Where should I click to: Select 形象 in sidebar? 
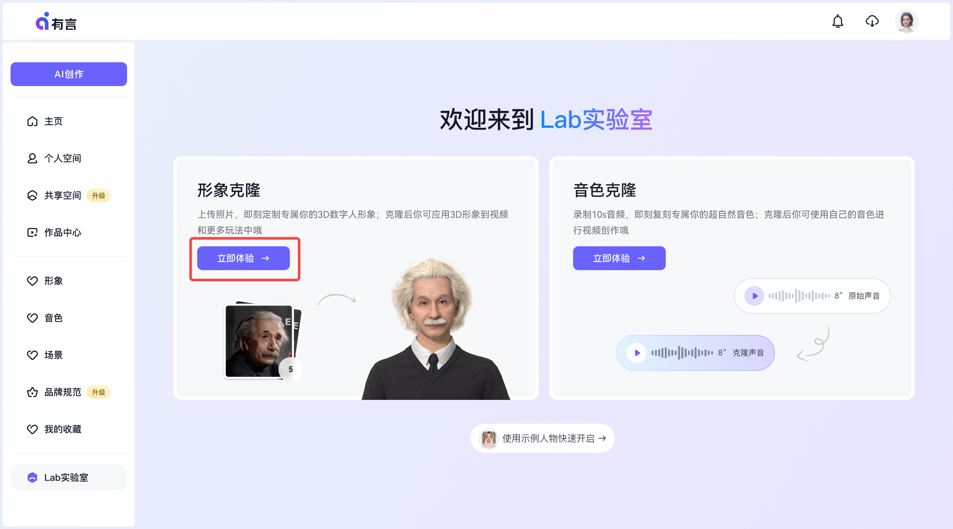tap(53, 281)
